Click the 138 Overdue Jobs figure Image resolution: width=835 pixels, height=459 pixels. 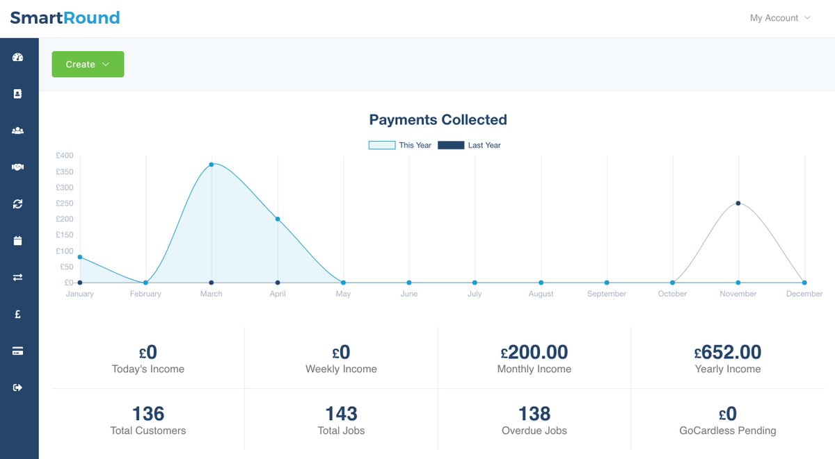tap(534, 414)
